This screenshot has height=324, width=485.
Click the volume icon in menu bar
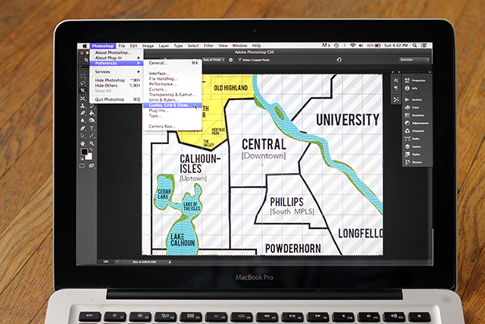pyautogui.click(x=361, y=46)
